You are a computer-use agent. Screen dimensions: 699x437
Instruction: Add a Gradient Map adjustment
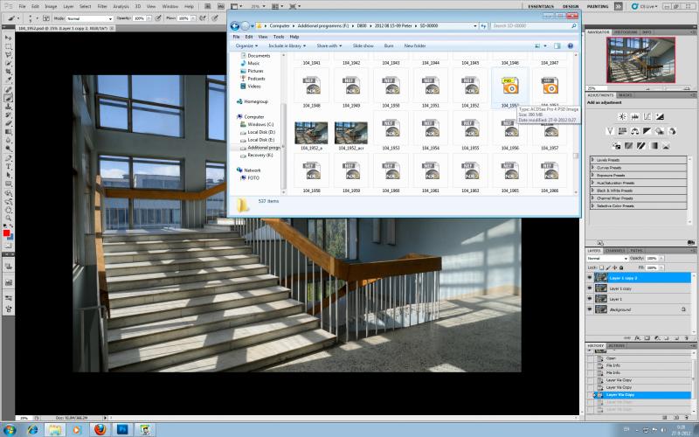click(654, 145)
